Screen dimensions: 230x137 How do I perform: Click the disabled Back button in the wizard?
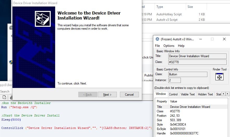coord(88,95)
